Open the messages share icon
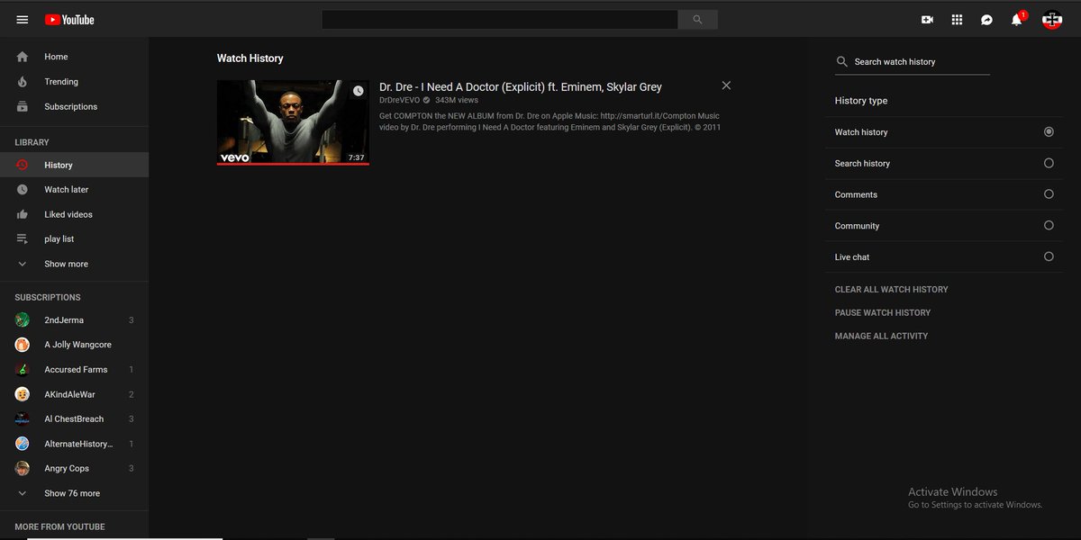This screenshot has height=540, width=1081. (986, 20)
